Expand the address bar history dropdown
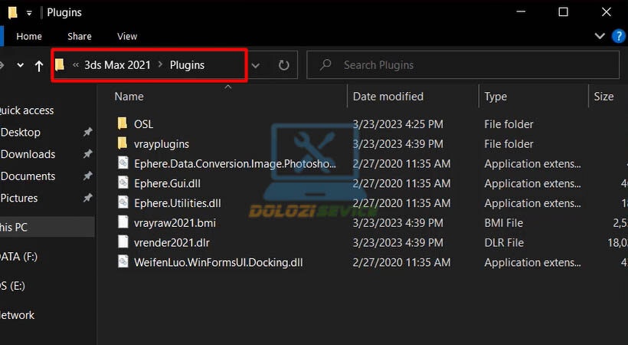The image size is (628, 345). (x=256, y=65)
